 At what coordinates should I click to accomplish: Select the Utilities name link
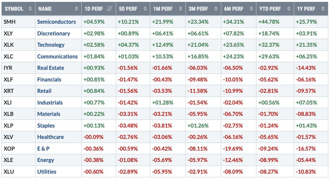(47, 172)
